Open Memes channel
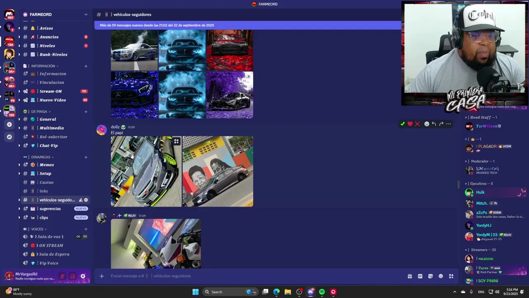 click(x=55, y=165)
